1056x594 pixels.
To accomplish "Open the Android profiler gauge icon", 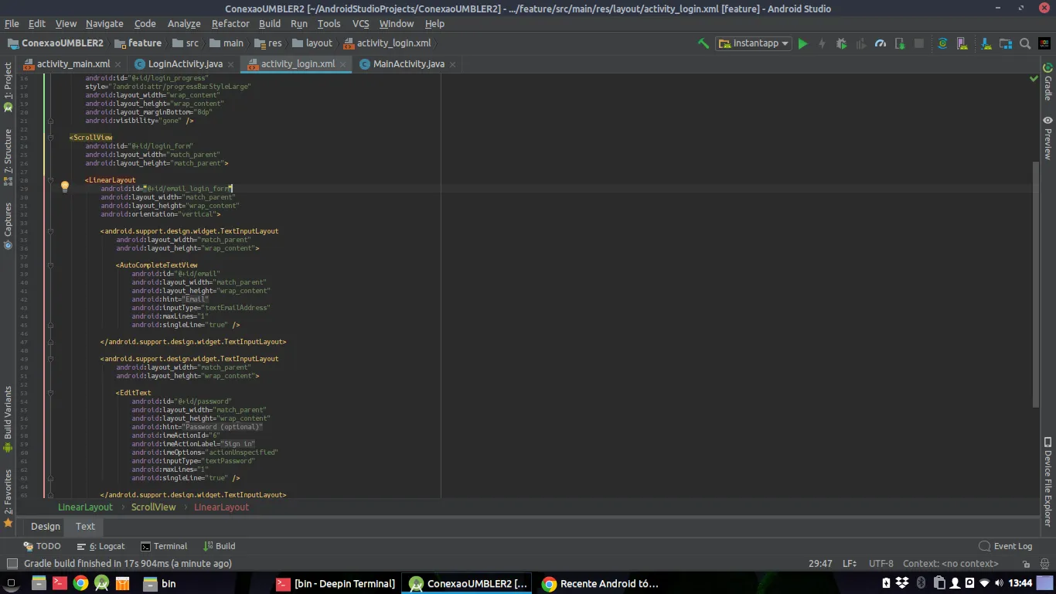I will pos(880,43).
